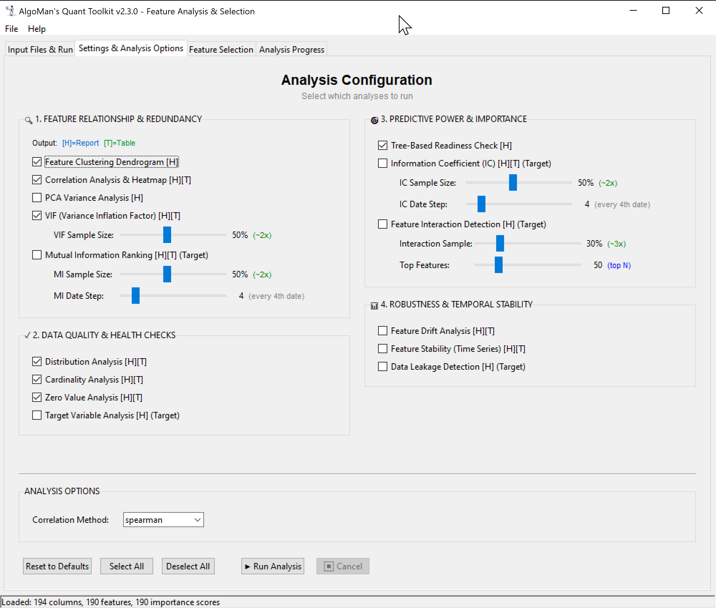Image resolution: width=716 pixels, height=608 pixels.
Task: Click the AlgoMan app icon in title bar
Action: pyautogui.click(x=10, y=11)
